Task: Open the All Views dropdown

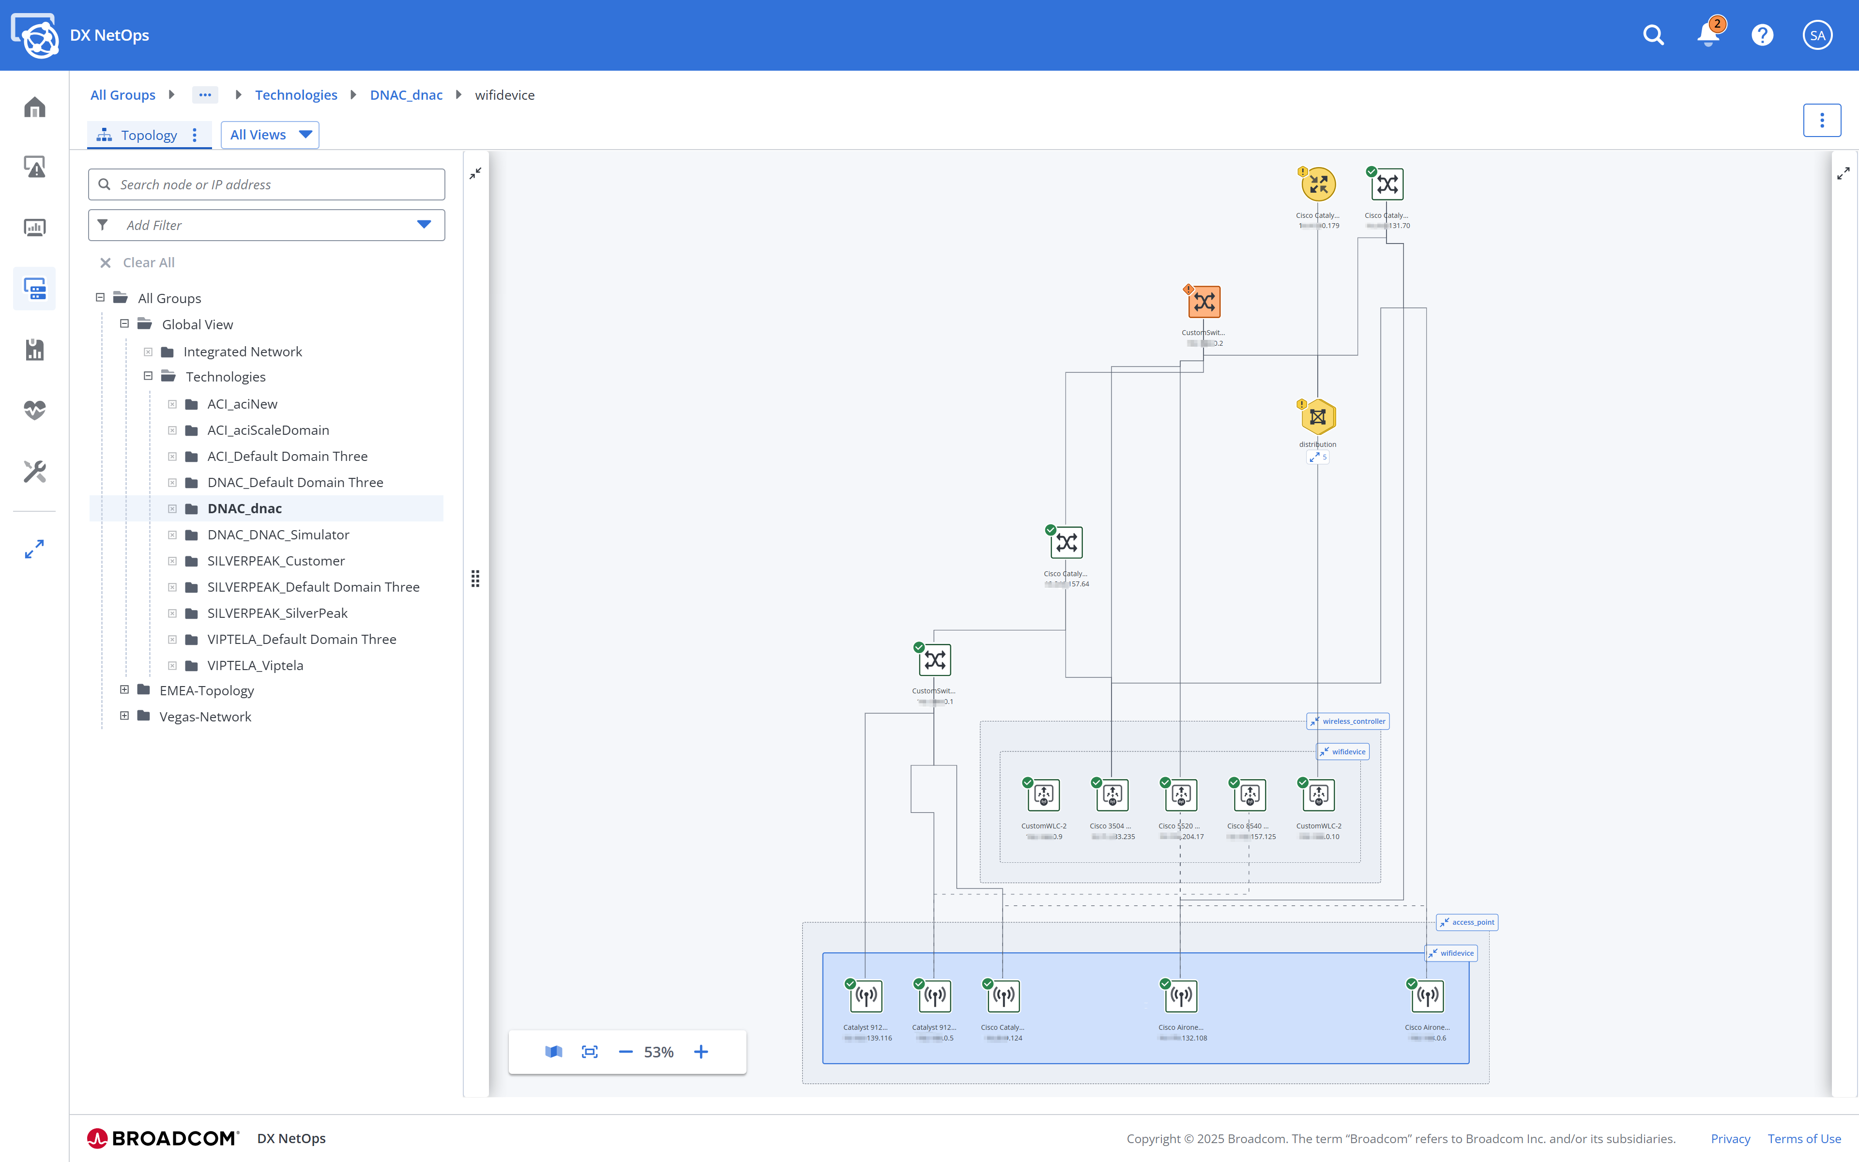Action: (x=269, y=135)
